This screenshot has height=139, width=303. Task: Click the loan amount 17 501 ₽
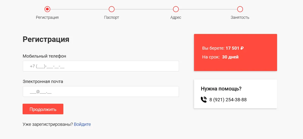(235, 48)
